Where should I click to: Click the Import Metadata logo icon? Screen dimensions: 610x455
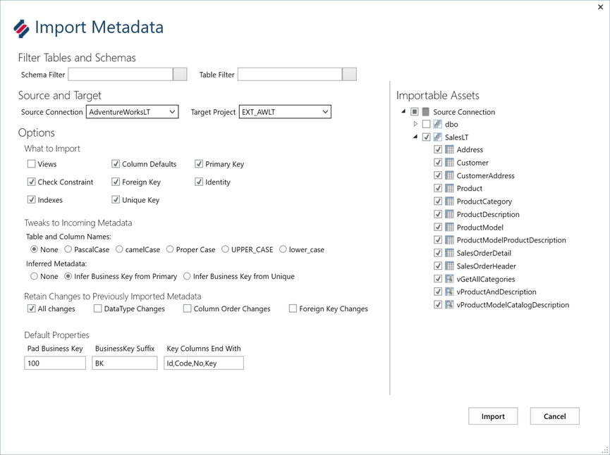pos(21,28)
